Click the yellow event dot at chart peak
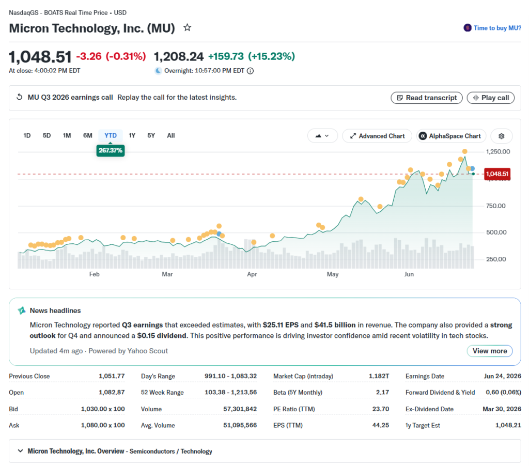The height and width of the screenshot is (466, 529). (x=464, y=151)
